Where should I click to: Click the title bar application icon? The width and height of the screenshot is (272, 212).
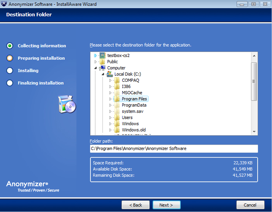(4, 4)
